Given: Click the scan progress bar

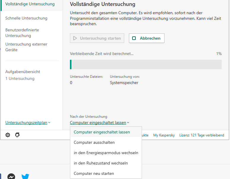Looking at the screenshot, I should [x=146, y=64].
